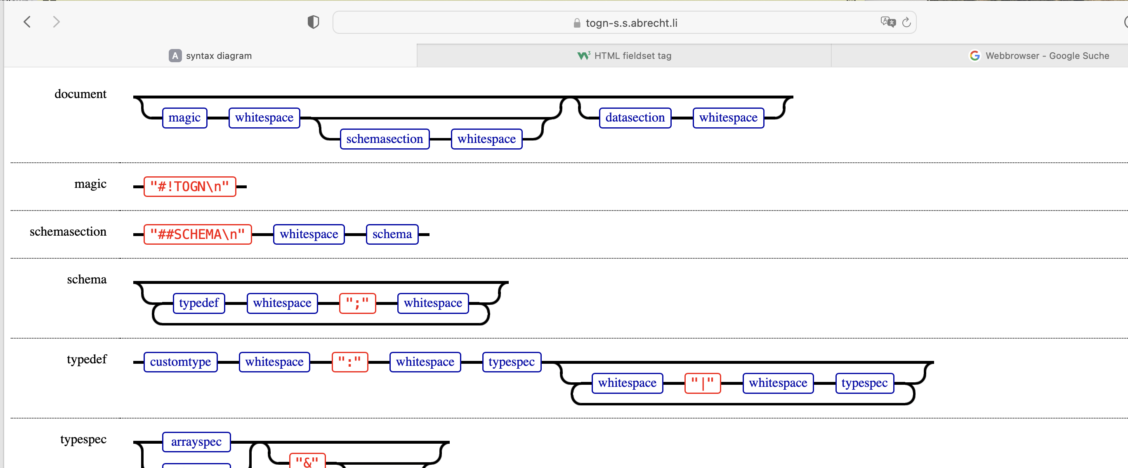Follow the arrayspec link in typespec diagram

[196, 442]
